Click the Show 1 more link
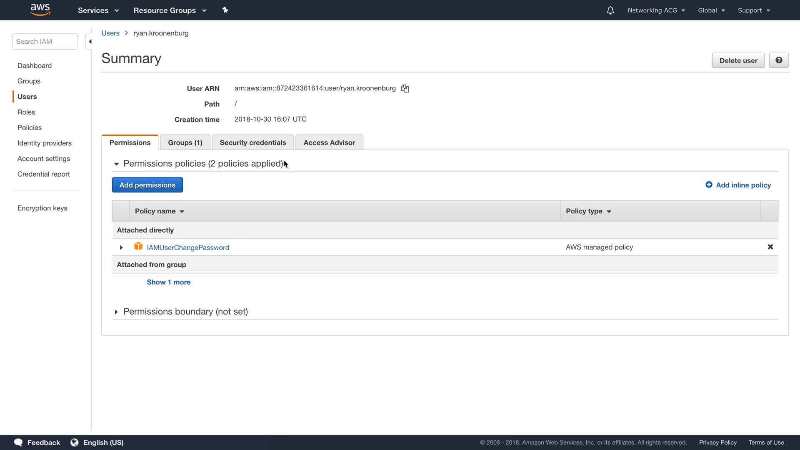This screenshot has height=450, width=800. tap(168, 282)
